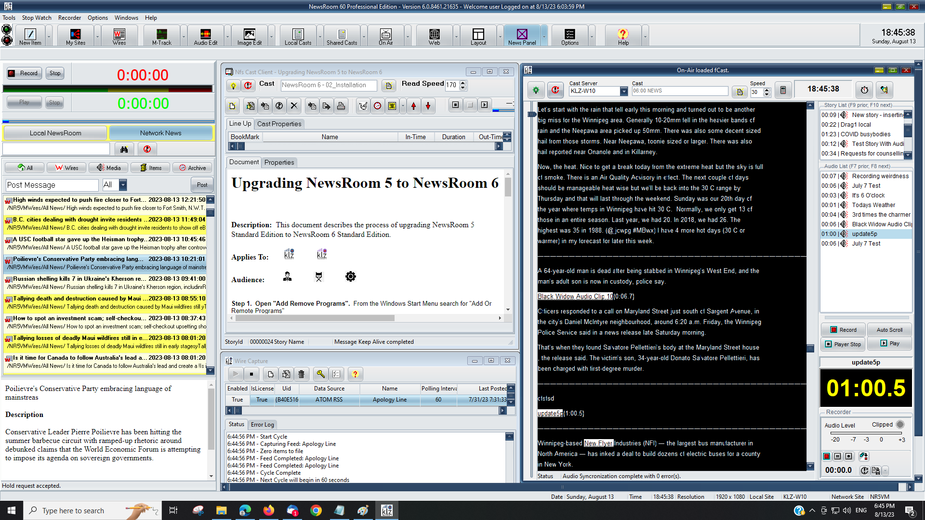Open the Options tool in main toolbar
925x520 pixels.
pos(570,36)
